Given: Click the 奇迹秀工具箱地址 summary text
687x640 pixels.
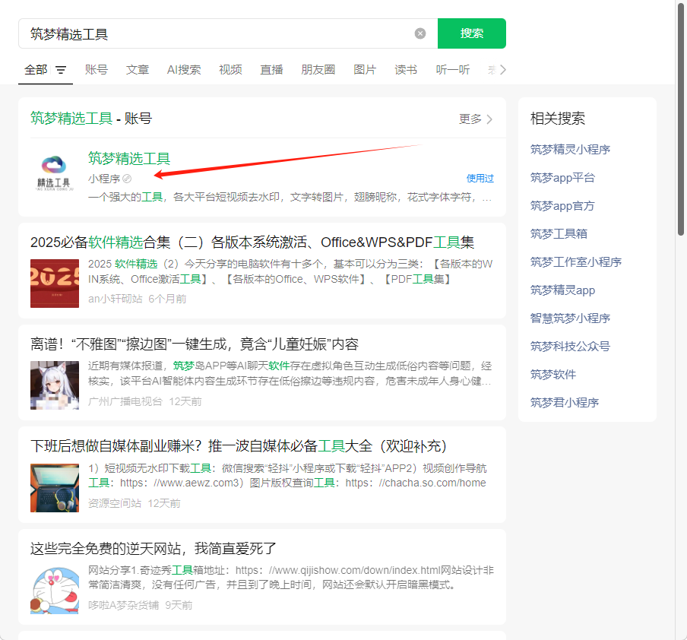Looking at the screenshot, I should tap(291, 578).
